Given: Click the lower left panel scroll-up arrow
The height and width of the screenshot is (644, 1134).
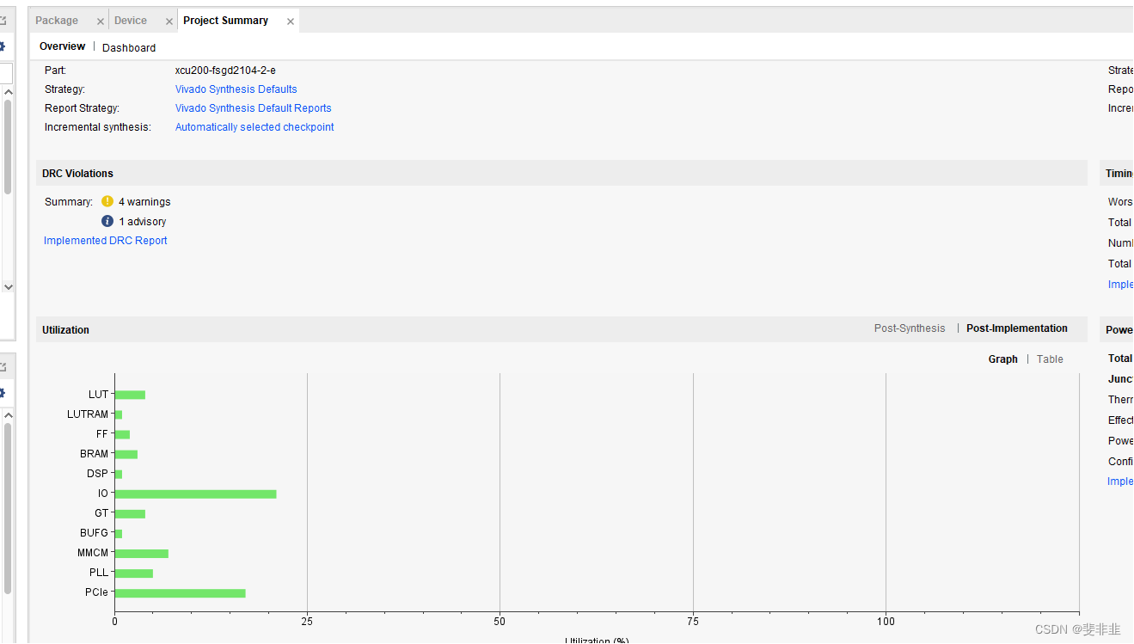Looking at the screenshot, I should tap(8, 415).
